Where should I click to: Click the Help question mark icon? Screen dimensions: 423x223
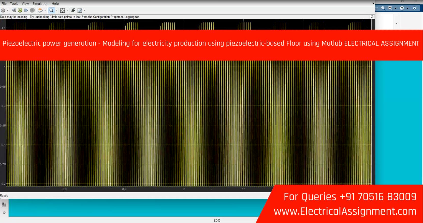[402, 8]
